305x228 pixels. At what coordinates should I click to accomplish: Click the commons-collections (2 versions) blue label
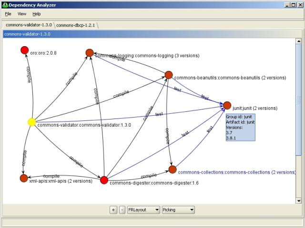click(x=237, y=172)
